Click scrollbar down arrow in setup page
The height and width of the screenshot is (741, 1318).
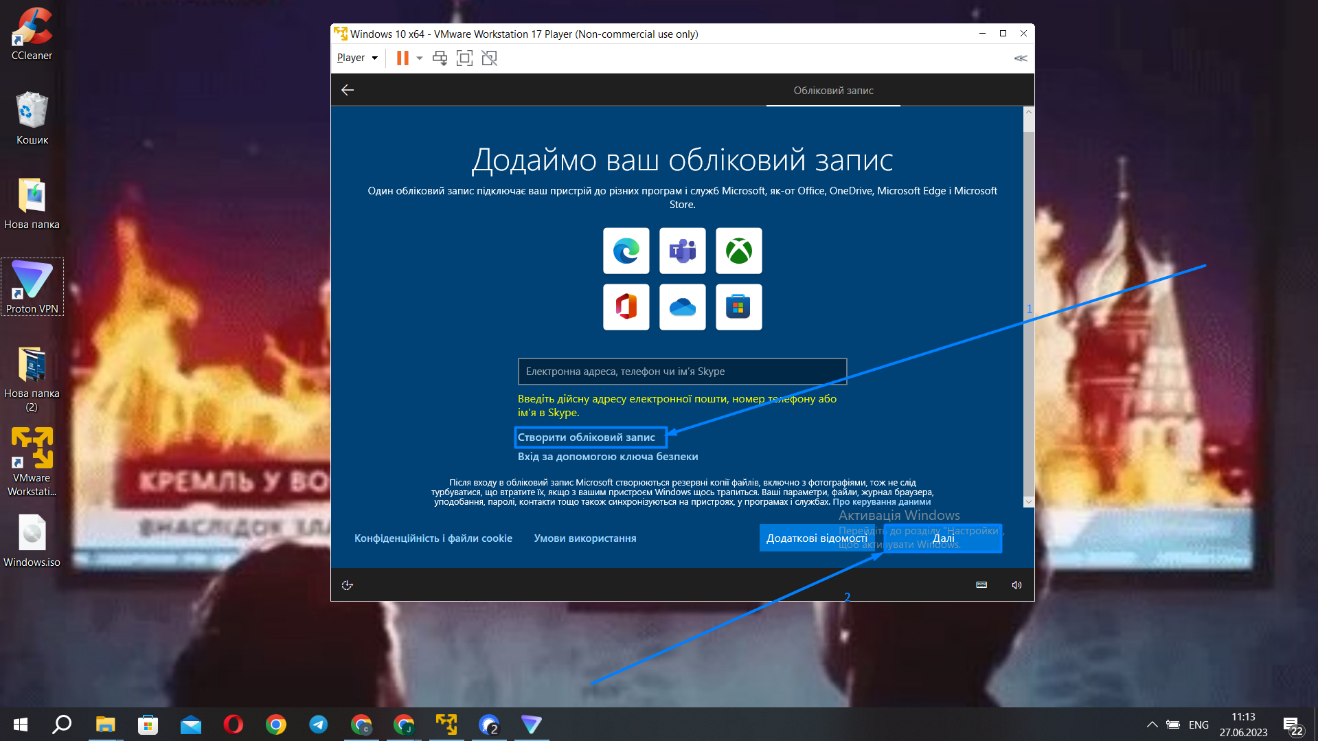pos(1028,502)
